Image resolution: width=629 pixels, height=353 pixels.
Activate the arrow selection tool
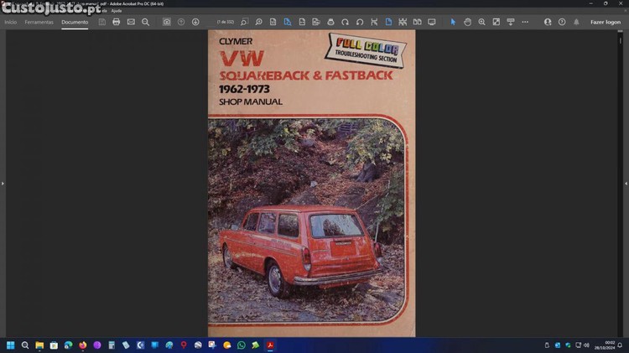[453, 22]
